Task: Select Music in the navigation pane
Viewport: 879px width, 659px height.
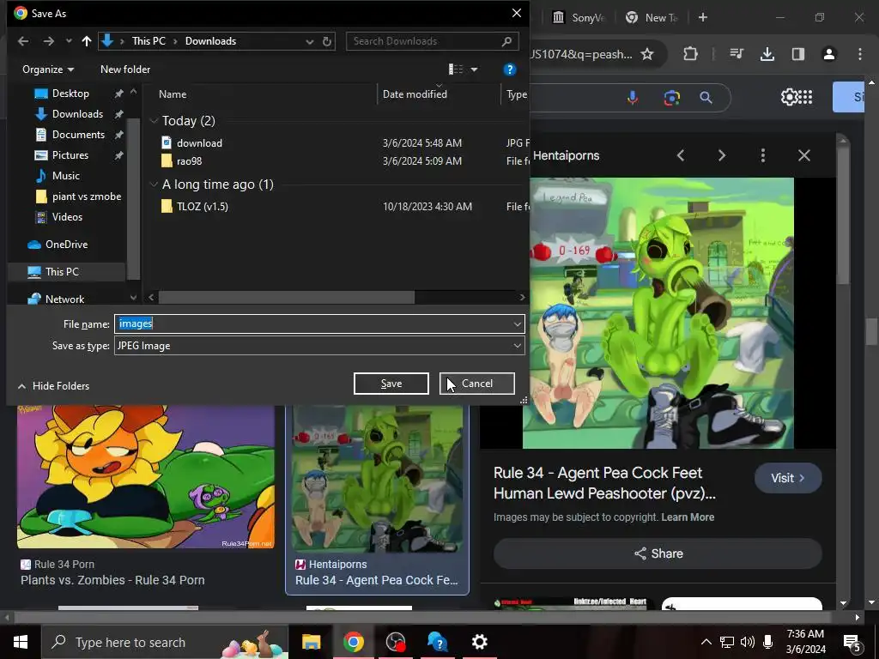Action: tap(65, 175)
